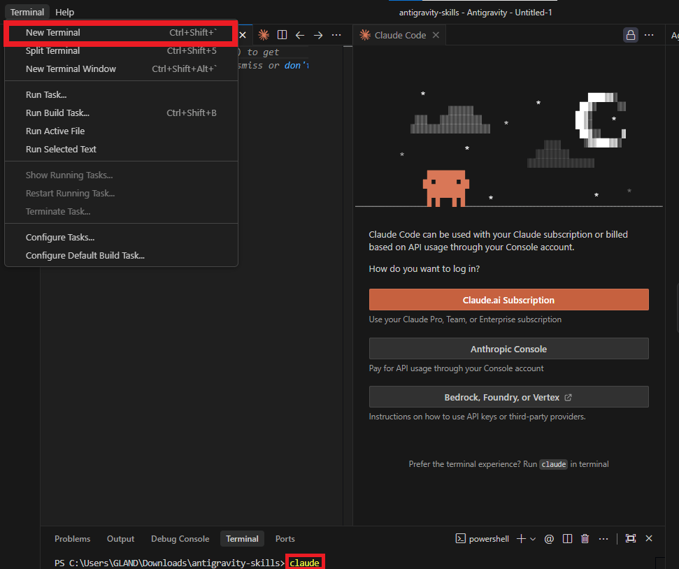
Task: Go forward with right arrow icon
Action: pyautogui.click(x=318, y=35)
